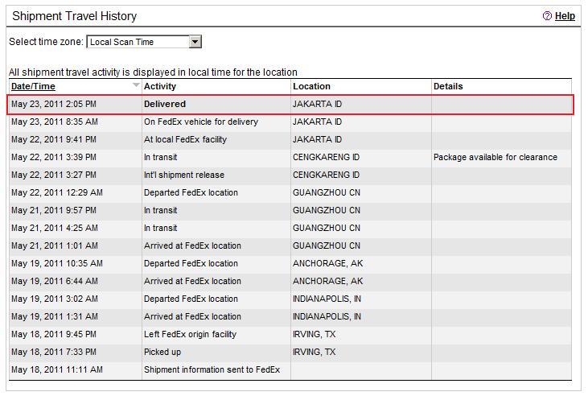Click the Shipment Travel History title
The image size is (588, 396).
[74, 16]
